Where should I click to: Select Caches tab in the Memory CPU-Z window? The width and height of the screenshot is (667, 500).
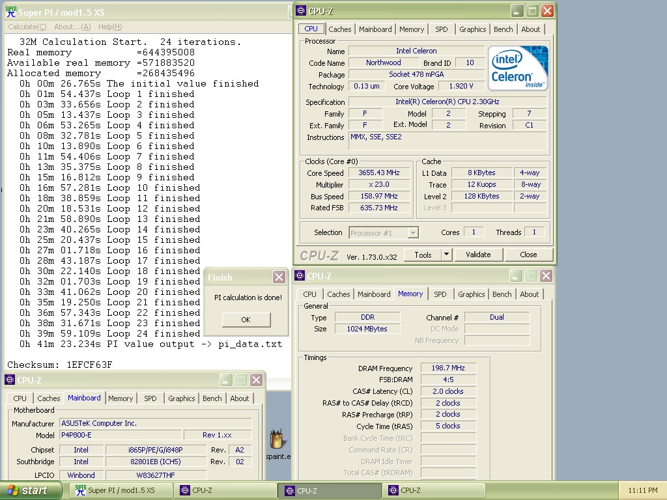pyautogui.click(x=339, y=294)
